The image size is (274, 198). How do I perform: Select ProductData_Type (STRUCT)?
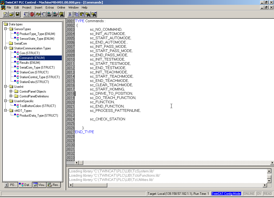click(39, 115)
